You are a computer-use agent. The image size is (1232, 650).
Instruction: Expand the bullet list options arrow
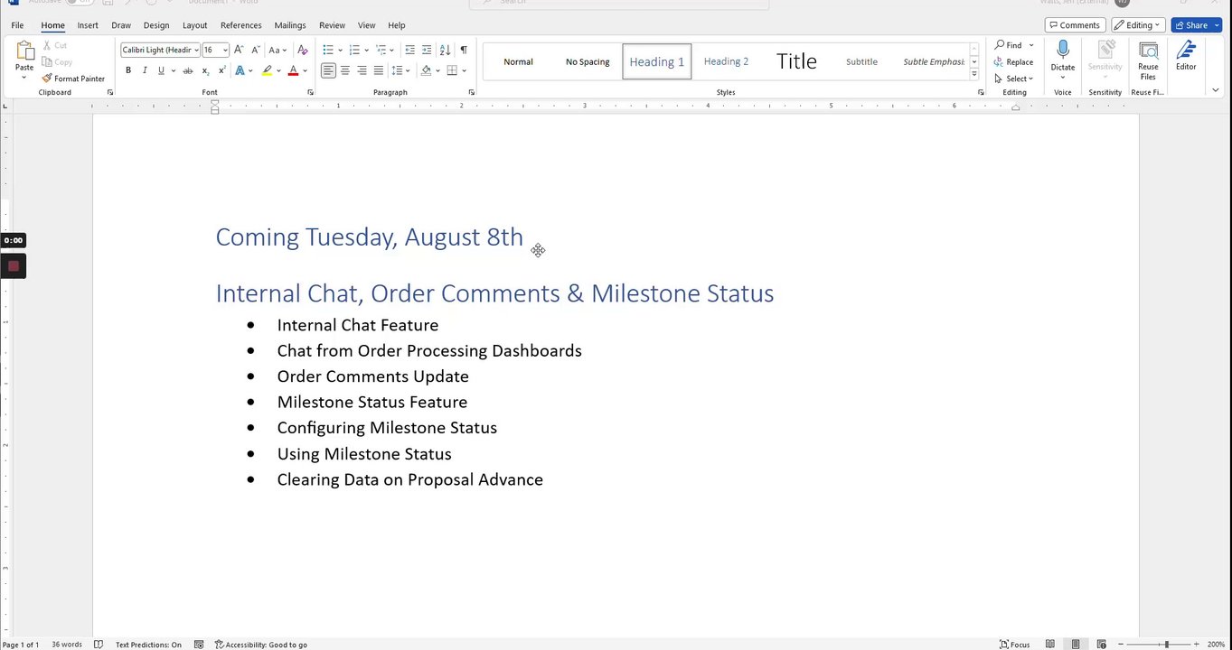(339, 51)
